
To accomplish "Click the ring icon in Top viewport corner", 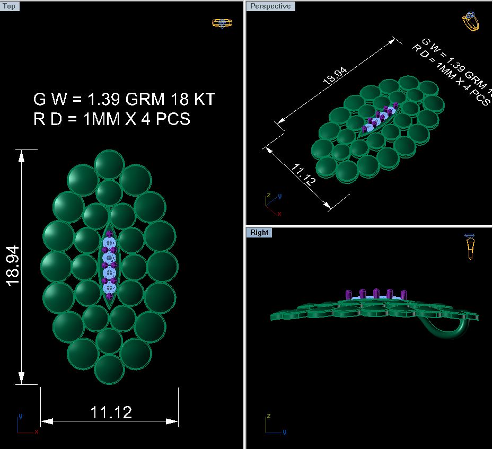I will tap(222, 23).
